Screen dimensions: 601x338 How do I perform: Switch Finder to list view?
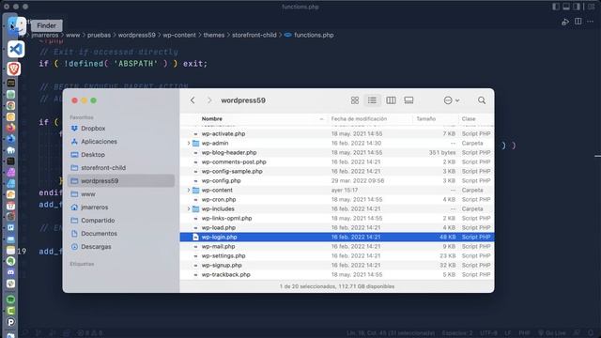372,100
